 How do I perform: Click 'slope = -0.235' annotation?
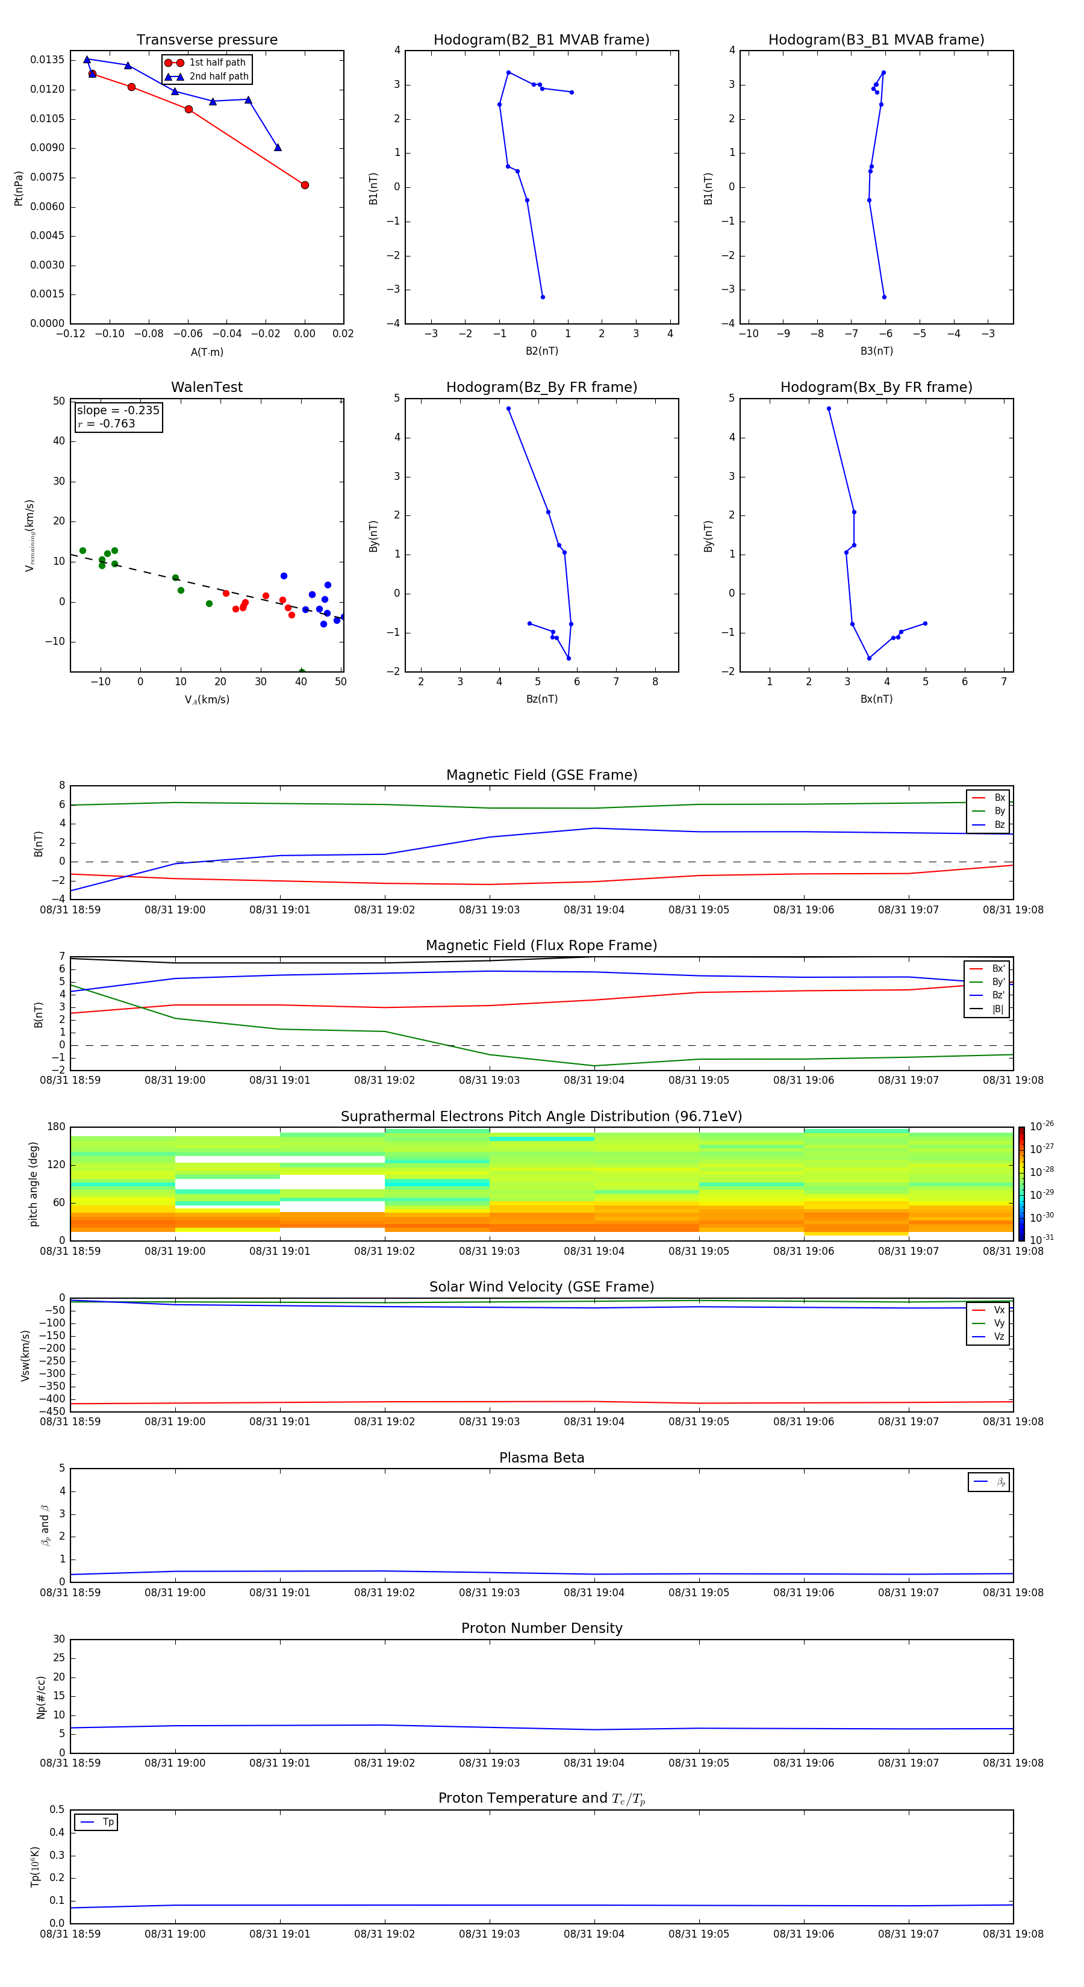pos(118,411)
